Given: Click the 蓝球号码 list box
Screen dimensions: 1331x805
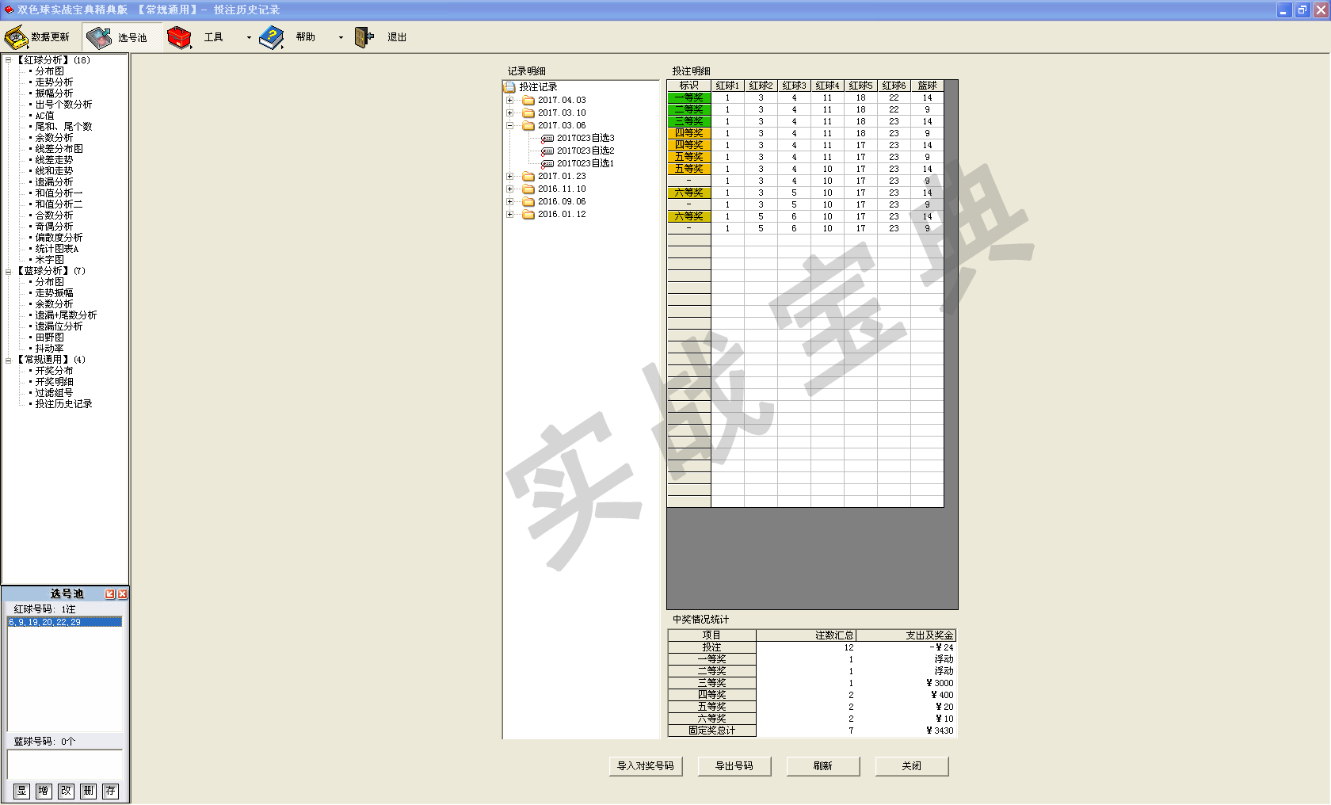Looking at the screenshot, I should (x=65, y=765).
